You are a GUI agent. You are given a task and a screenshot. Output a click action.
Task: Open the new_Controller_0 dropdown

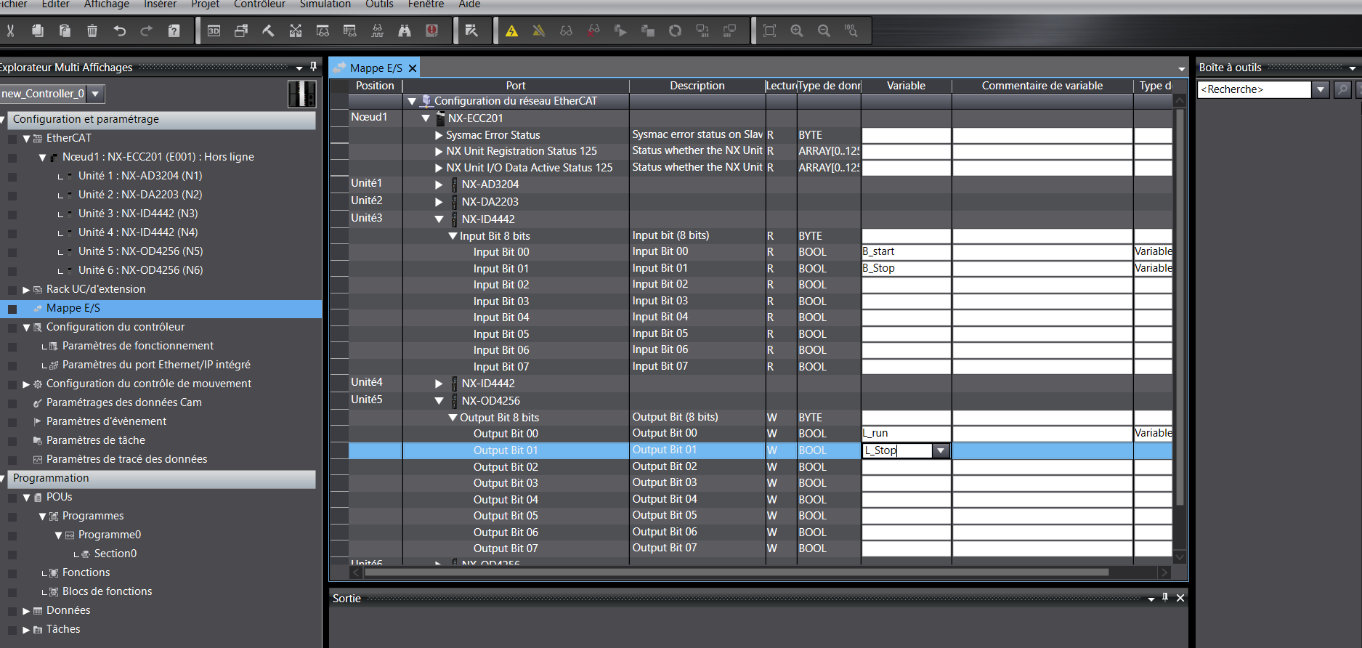(95, 94)
